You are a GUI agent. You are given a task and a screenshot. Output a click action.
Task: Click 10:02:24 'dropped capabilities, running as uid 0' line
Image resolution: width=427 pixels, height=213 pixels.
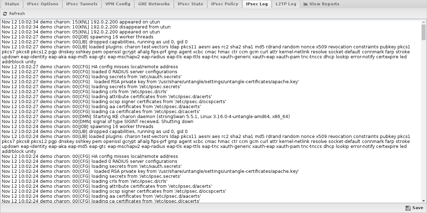pos(95,131)
